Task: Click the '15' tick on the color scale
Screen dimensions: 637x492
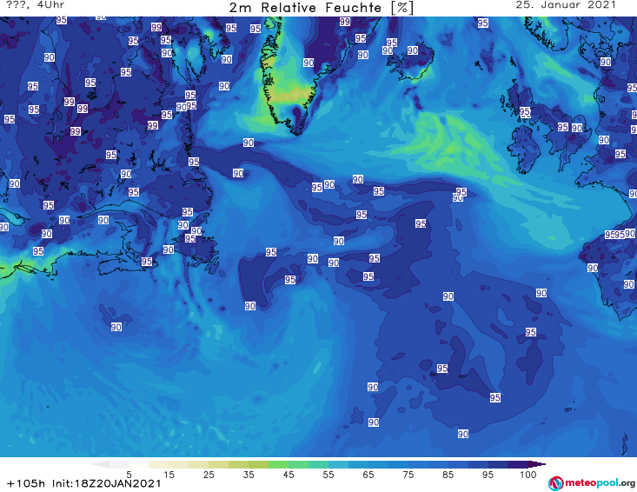Action: coord(169,475)
